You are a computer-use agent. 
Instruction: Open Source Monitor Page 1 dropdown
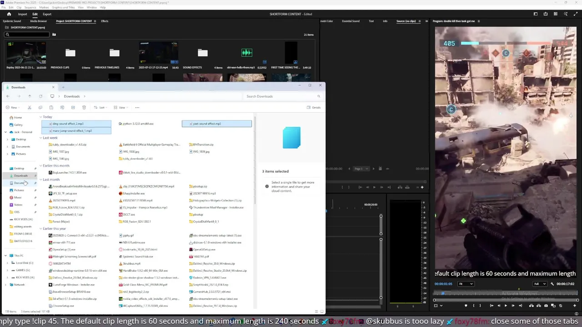[x=361, y=168]
